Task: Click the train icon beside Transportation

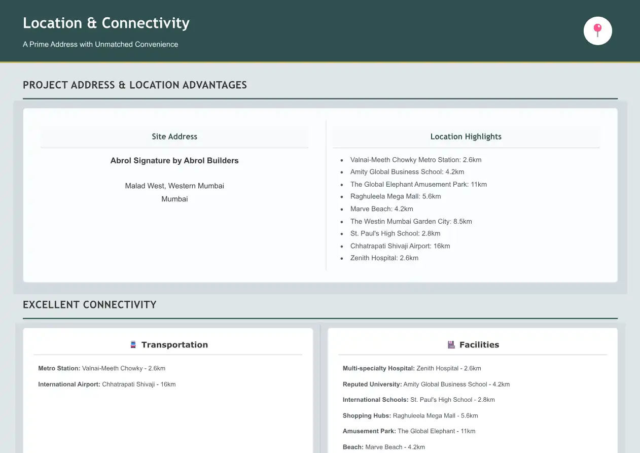Action: click(133, 345)
